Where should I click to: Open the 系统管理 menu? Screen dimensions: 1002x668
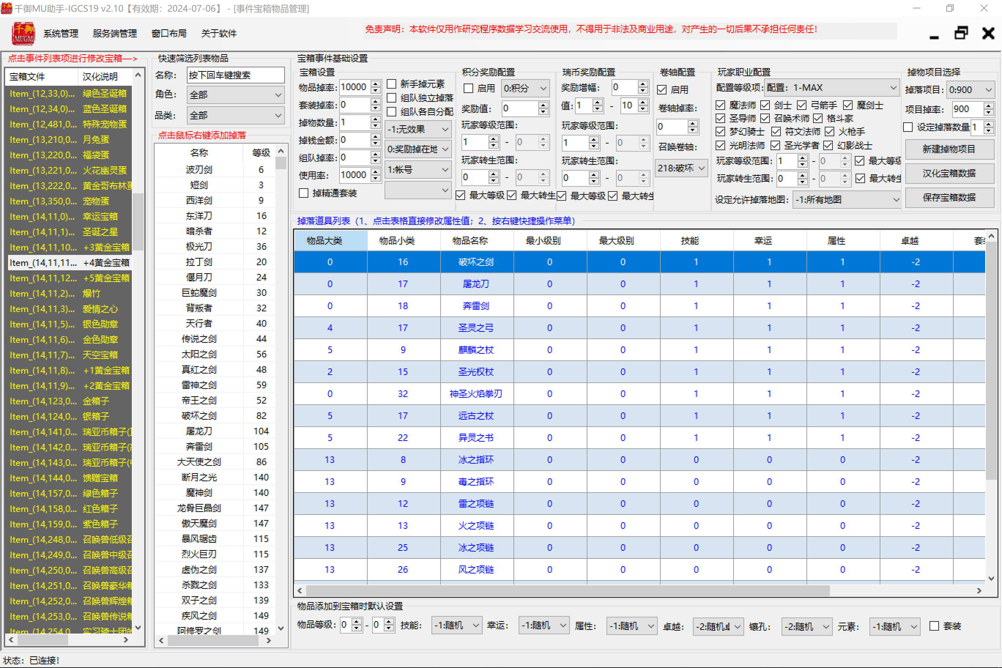pos(60,33)
